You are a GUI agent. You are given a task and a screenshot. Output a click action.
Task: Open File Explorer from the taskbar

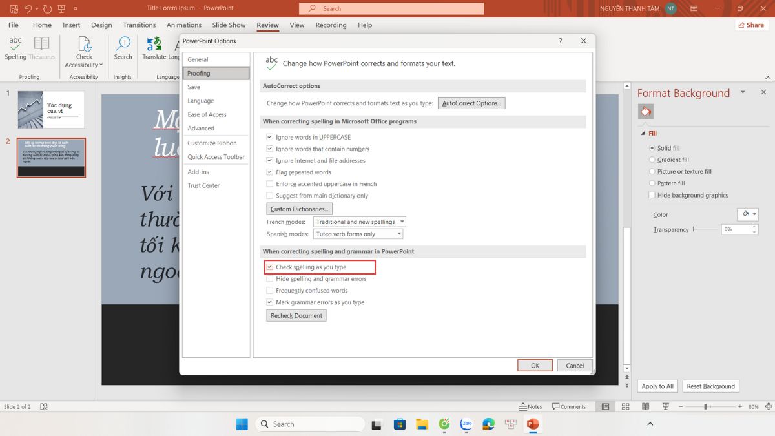[422, 424]
